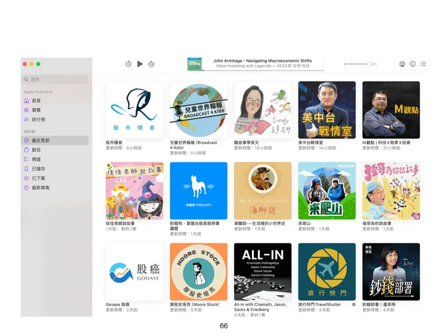Open the 鈔錢部署 podcast cover

click(x=391, y=272)
